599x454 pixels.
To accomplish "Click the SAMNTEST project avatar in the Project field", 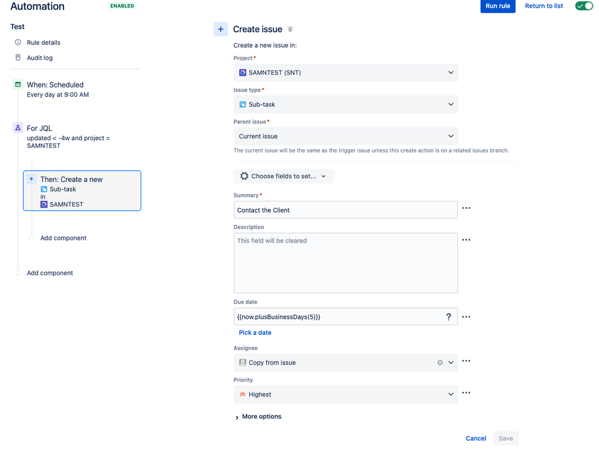I will [x=243, y=72].
